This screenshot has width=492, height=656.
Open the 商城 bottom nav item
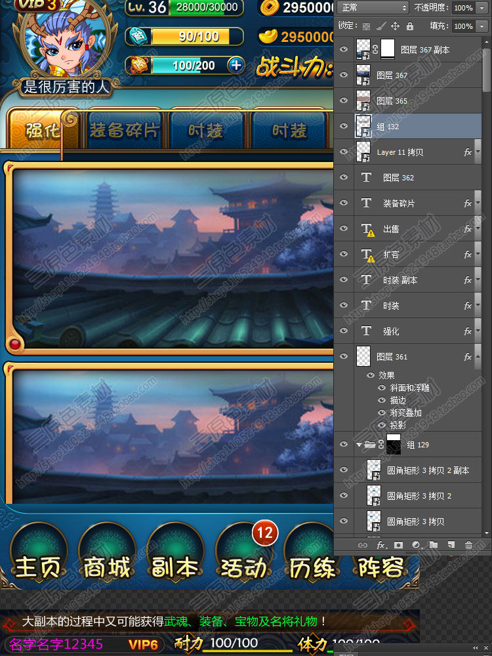coord(107,552)
